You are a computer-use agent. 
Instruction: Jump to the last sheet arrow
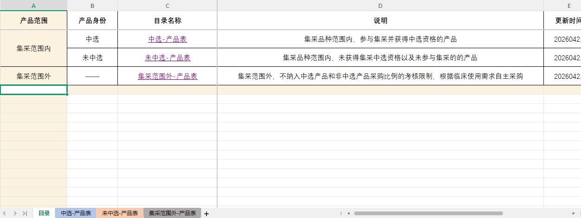click(x=25, y=213)
